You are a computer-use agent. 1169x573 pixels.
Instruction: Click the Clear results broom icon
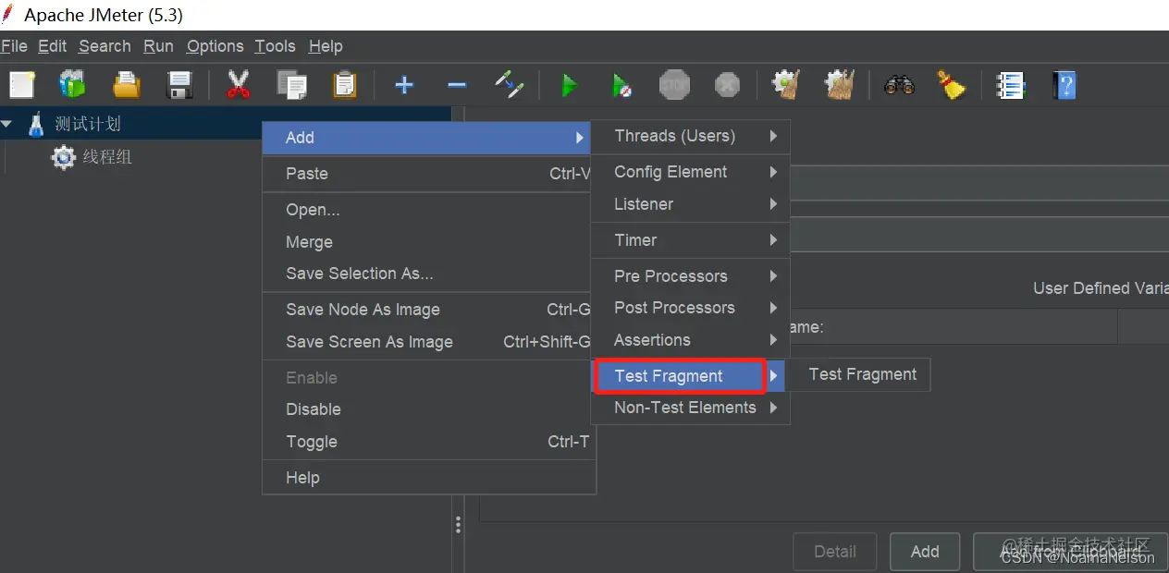(787, 86)
